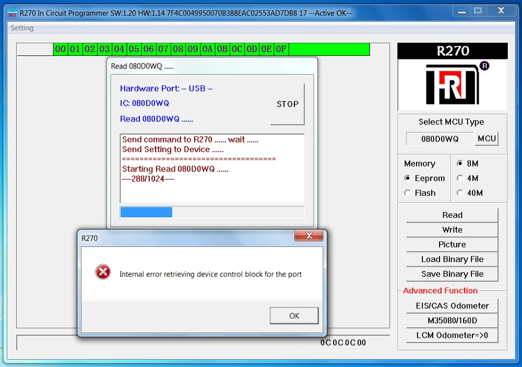Image resolution: width=522 pixels, height=367 pixels.
Task: Click the R270 app icon in title bar
Action: [12, 13]
